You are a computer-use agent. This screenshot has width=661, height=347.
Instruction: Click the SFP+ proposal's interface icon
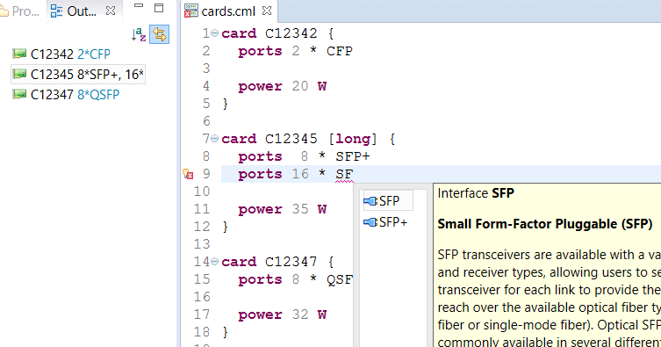[370, 222]
